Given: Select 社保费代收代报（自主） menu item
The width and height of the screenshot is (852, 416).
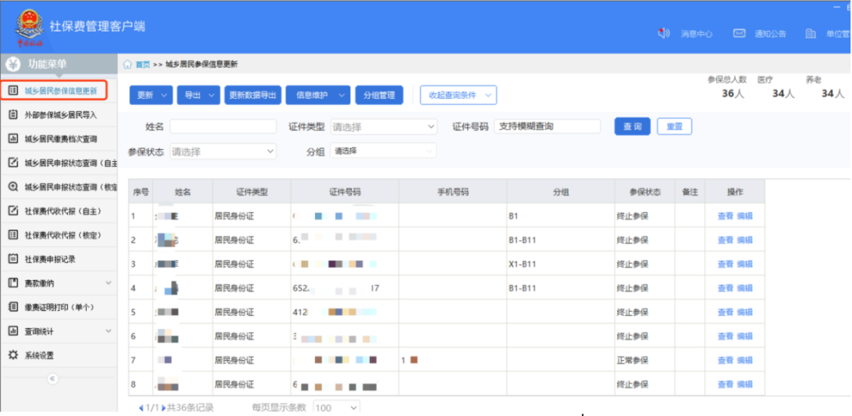Looking at the screenshot, I should (63, 211).
